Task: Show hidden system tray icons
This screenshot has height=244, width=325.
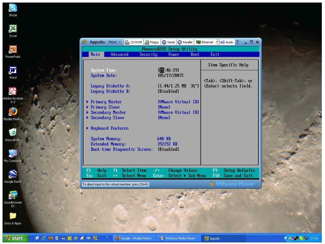Action: tap(286, 238)
